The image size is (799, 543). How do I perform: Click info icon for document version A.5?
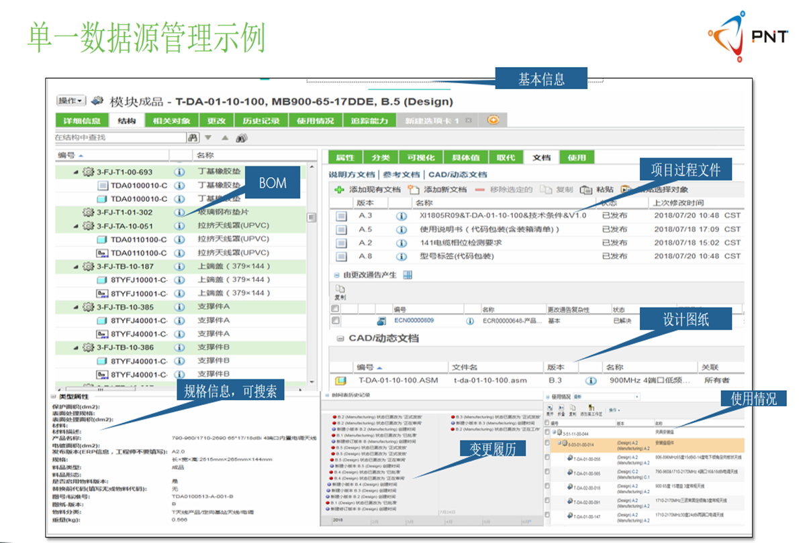[402, 229]
